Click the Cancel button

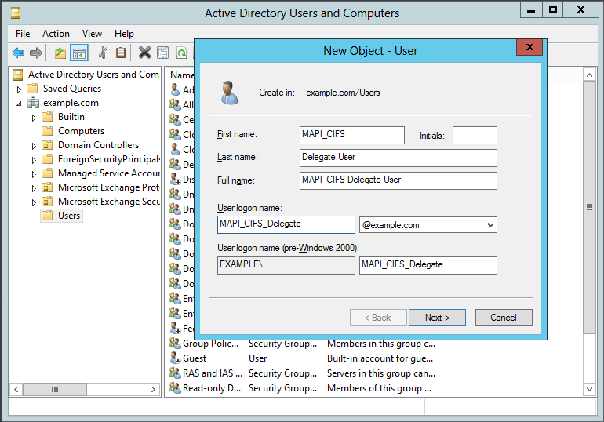click(504, 317)
